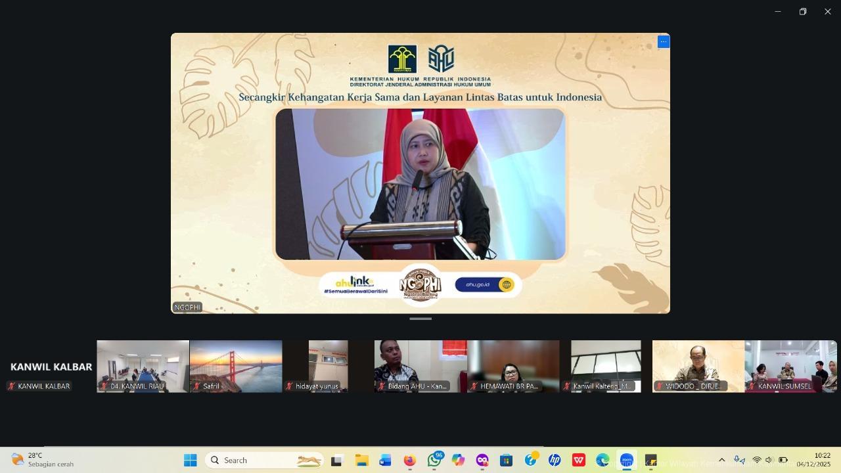This screenshot has height=473, width=841.
Task: Click the drag handle below the shared screen
Action: [x=420, y=319]
